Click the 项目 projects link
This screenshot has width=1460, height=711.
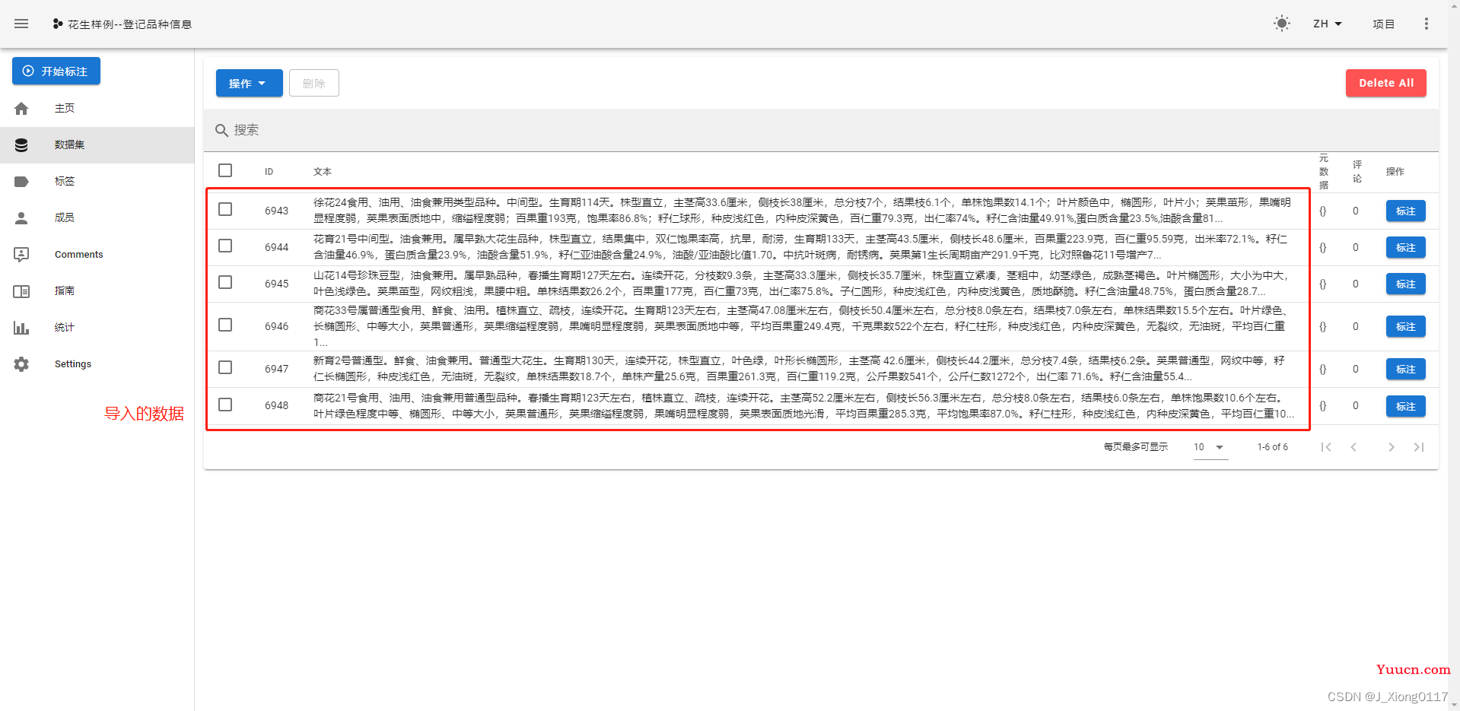[1383, 24]
